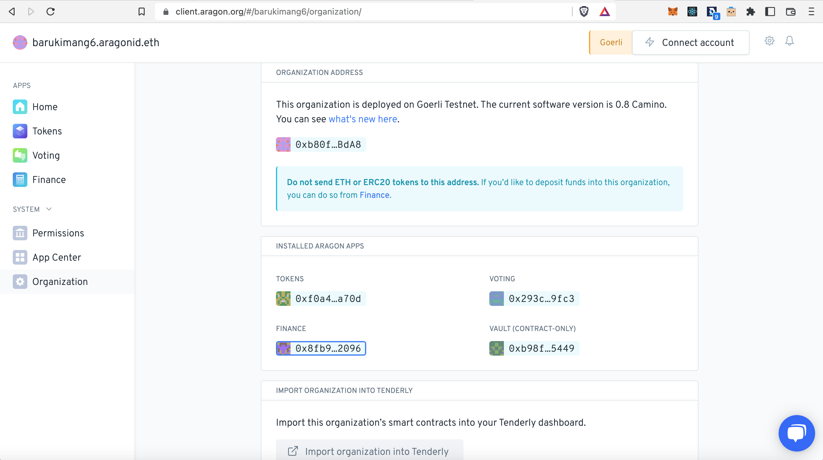Toggle the browser sidebar panel

[x=770, y=12]
